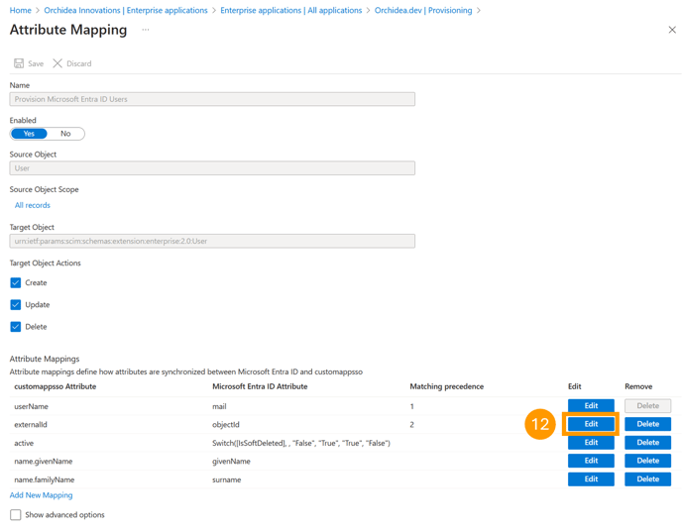Edit the userName mapping
The height and width of the screenshot is (529, 682).
pyautogui.click(x=591, y=405)
